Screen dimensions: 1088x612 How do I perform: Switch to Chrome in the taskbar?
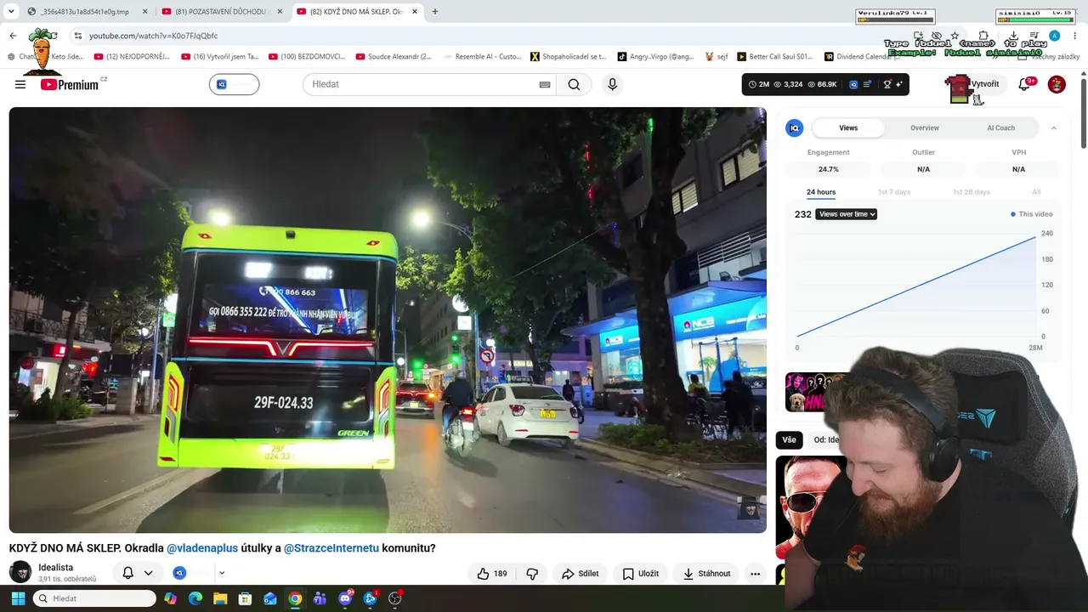tap(295, 598)
